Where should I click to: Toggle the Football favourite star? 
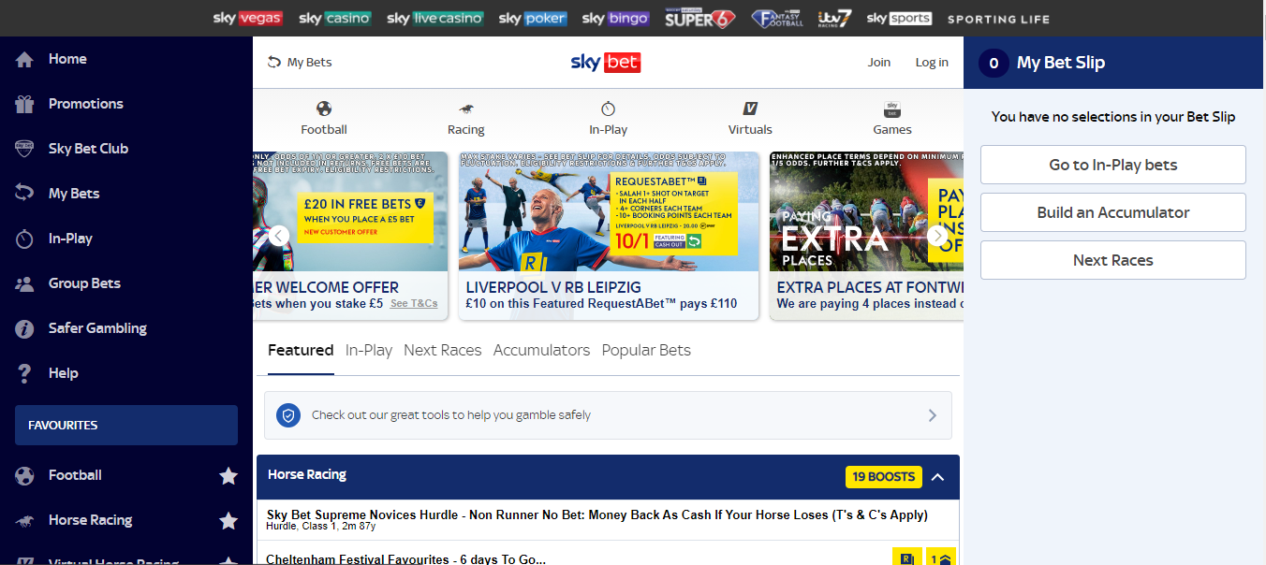[228, 476]
